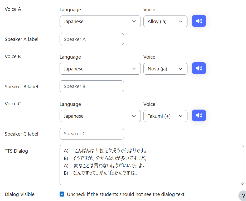
Task: Open Voice C voice dropdown showing Takumi (+)
Action: coord(165,116)
